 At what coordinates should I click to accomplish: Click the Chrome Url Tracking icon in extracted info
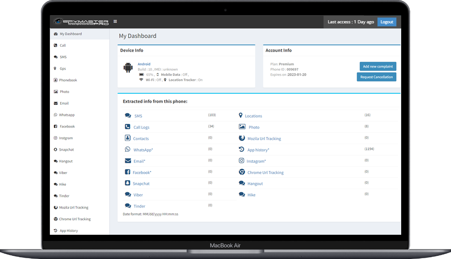[241, 172]
